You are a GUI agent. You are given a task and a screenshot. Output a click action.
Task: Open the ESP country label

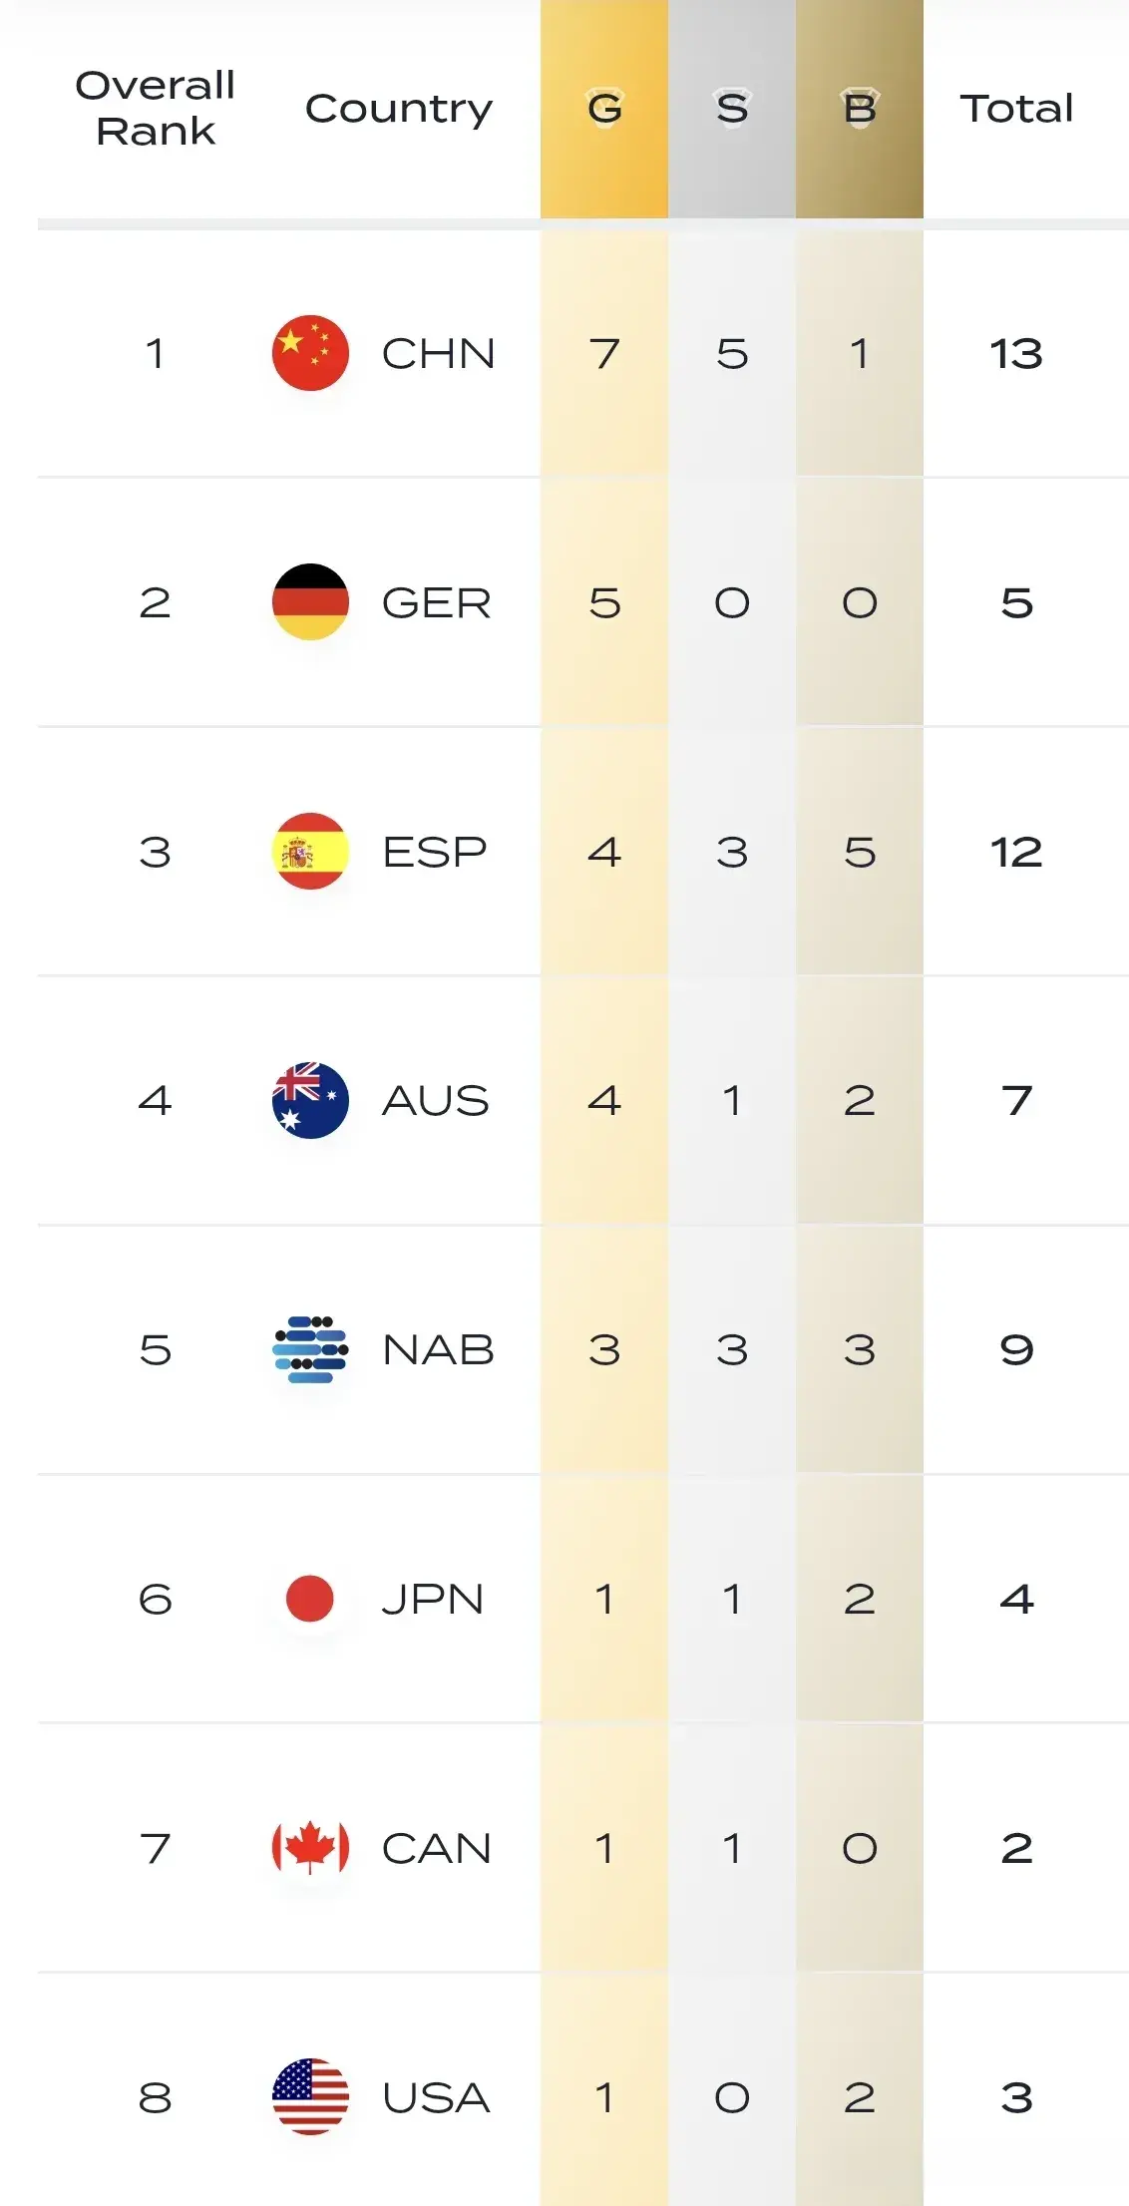[435, 852]
